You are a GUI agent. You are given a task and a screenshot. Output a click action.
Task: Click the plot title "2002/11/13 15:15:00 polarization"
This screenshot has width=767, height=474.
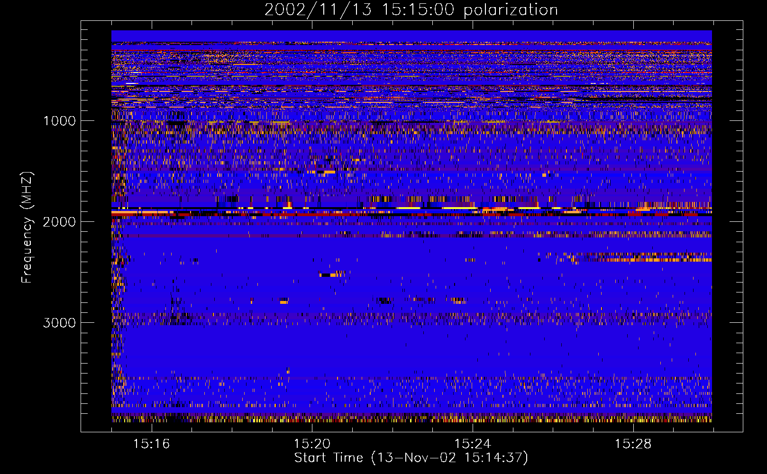click(x=411, y=10)
